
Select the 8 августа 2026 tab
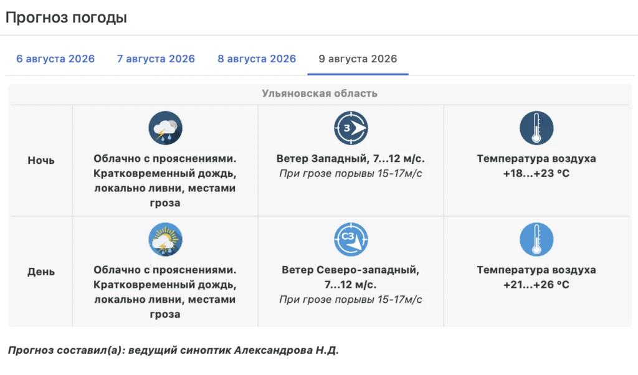[x=257, y=59]
